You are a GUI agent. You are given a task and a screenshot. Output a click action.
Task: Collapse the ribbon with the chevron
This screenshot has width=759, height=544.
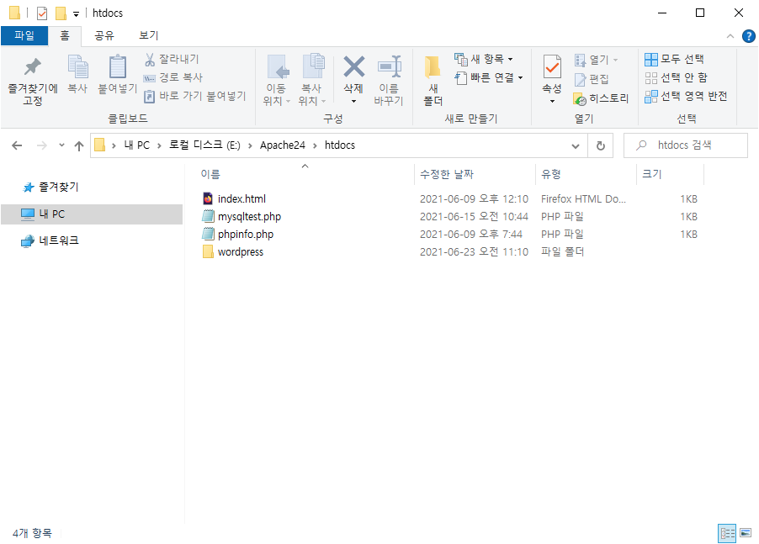click(x=730, y=36)
